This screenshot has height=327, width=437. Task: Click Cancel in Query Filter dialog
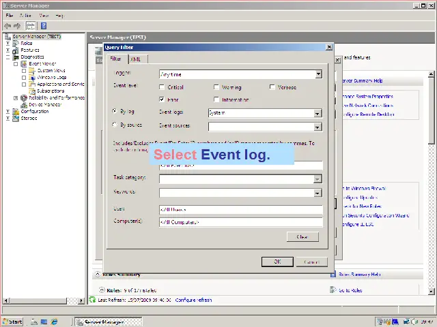pyautogui.click(x=311, y=262)
